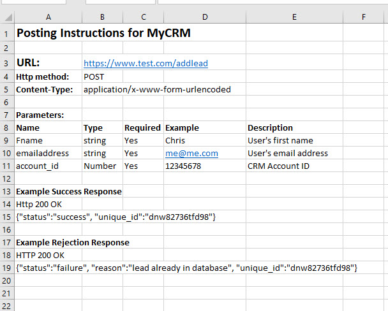Click the Number type cell
This screenshot has height=311, width=388.
[x=102, y=166]
